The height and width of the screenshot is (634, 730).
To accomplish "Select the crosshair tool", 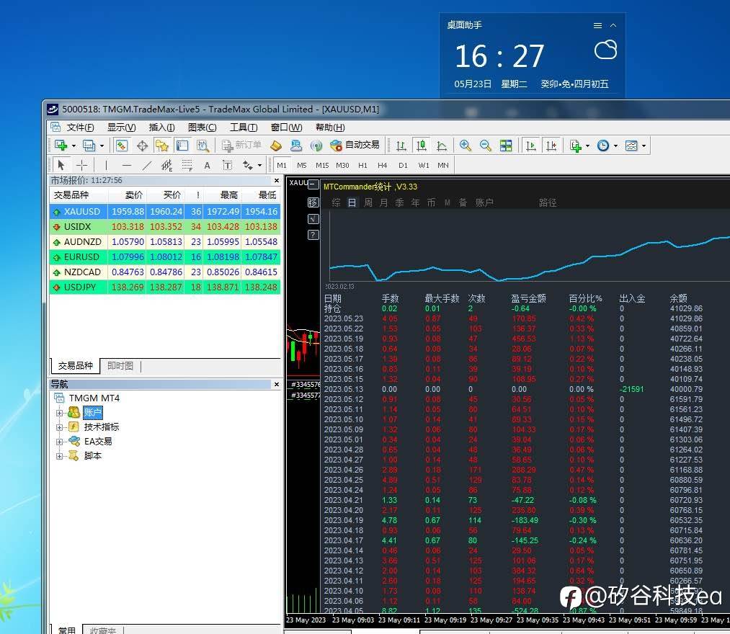I will pos(82,165).
